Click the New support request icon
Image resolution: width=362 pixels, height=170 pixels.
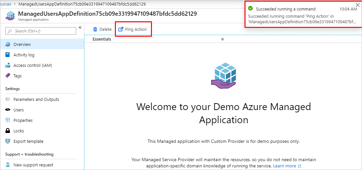(x=8, y=165)
